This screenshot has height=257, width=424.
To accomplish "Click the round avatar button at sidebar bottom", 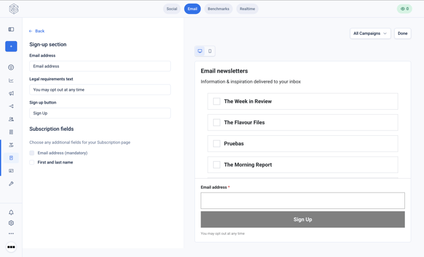I will (11, 247).
